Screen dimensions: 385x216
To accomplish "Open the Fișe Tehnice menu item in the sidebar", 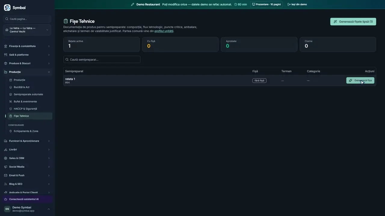I will (30, 116).
